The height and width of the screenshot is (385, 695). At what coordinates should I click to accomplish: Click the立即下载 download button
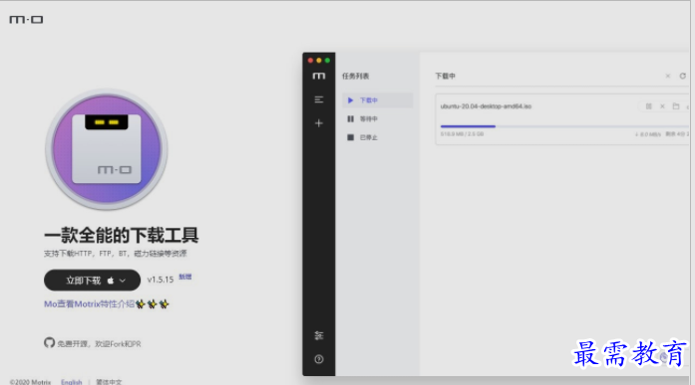click(x=92, y=281)
